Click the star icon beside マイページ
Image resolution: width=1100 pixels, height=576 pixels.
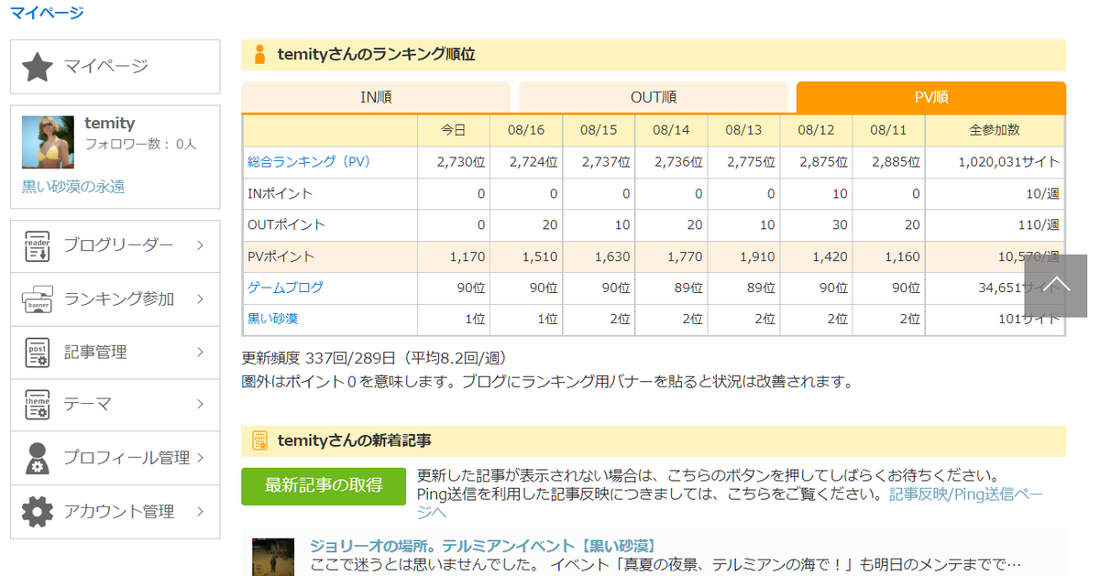pos(38,67)
